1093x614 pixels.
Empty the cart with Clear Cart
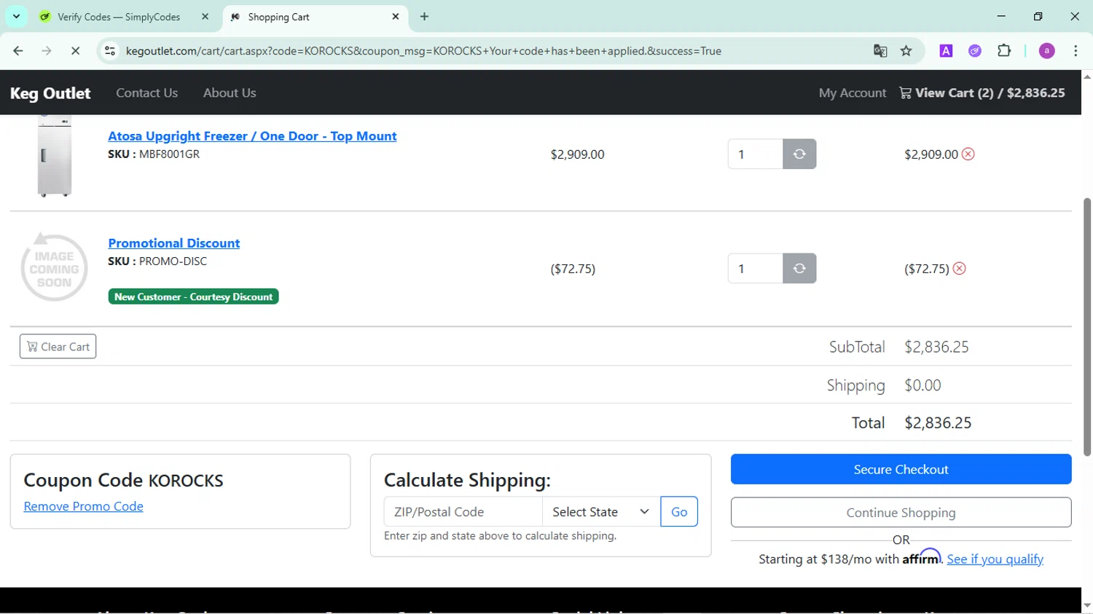click(58, 347)
